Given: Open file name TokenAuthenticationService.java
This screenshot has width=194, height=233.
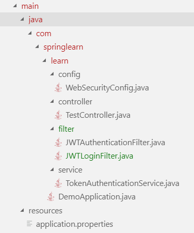Looking at the screenshot, I should click(x=122, y=183).
